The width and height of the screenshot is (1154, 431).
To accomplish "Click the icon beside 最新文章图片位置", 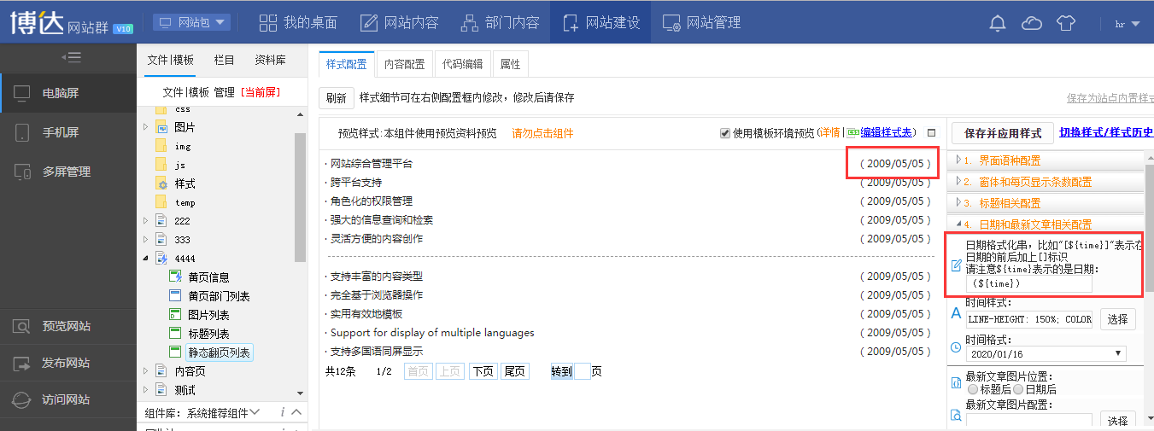I will pyautogui.click(x=956, y=383).
